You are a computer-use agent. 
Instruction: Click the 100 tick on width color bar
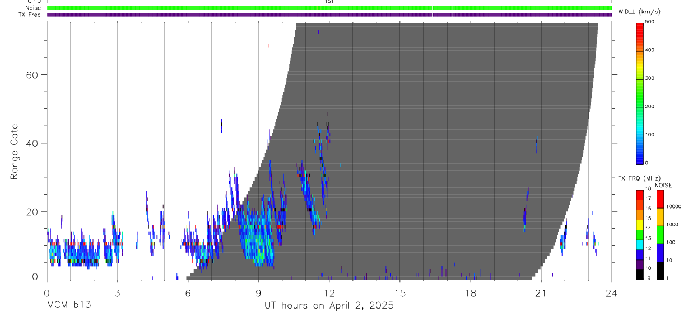[650, 135]
